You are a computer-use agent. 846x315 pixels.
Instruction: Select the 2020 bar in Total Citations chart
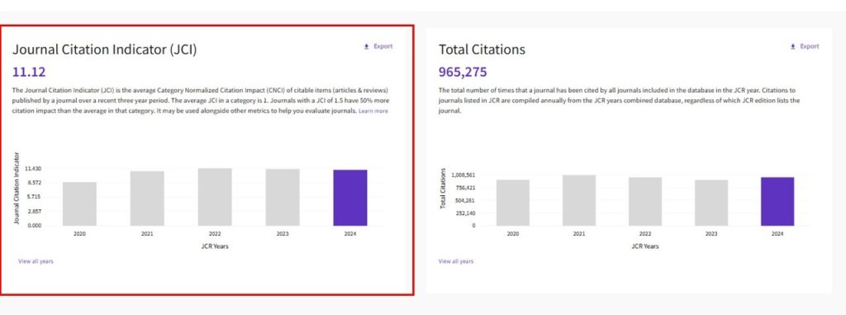[x=512, y=203]
